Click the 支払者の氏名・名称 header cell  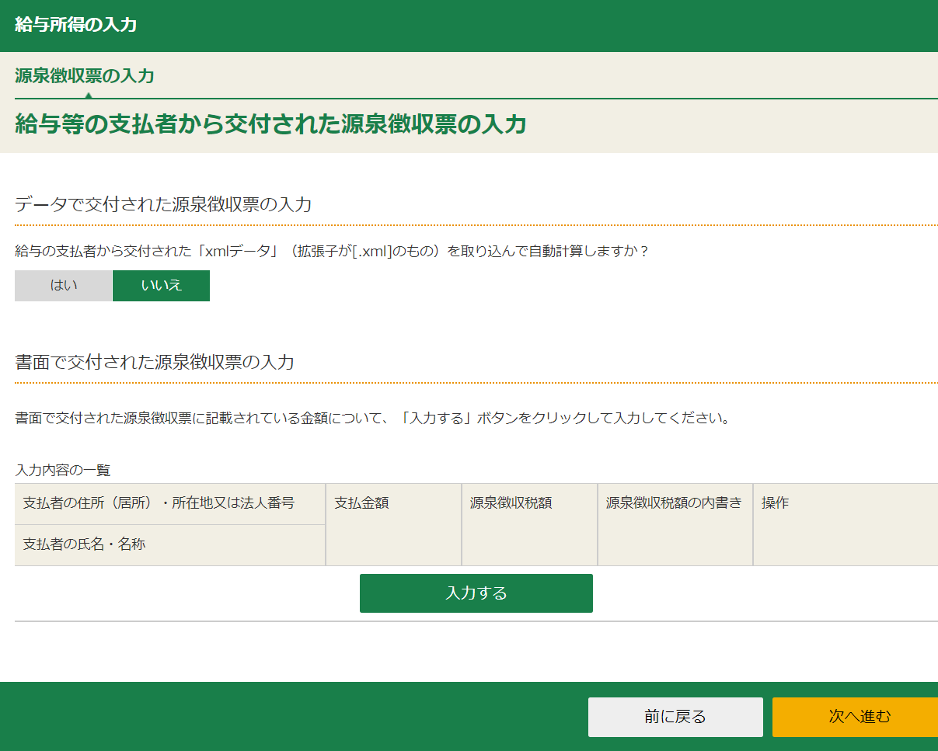pyautogui.click(x=84, y=544)
